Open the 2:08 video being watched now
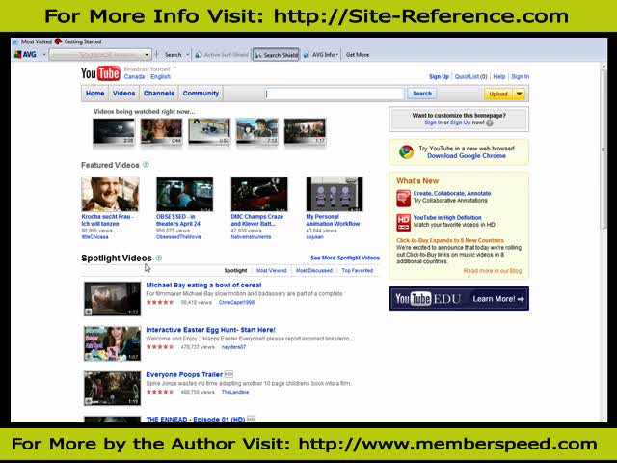This screenshot has height=463, width=617. pyautogui.click(x=114, y=131)
